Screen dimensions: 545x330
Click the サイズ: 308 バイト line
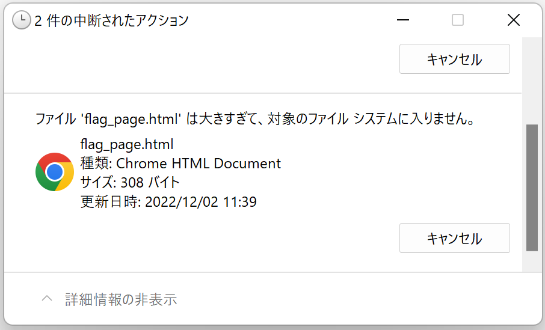(x=130, y=182)
